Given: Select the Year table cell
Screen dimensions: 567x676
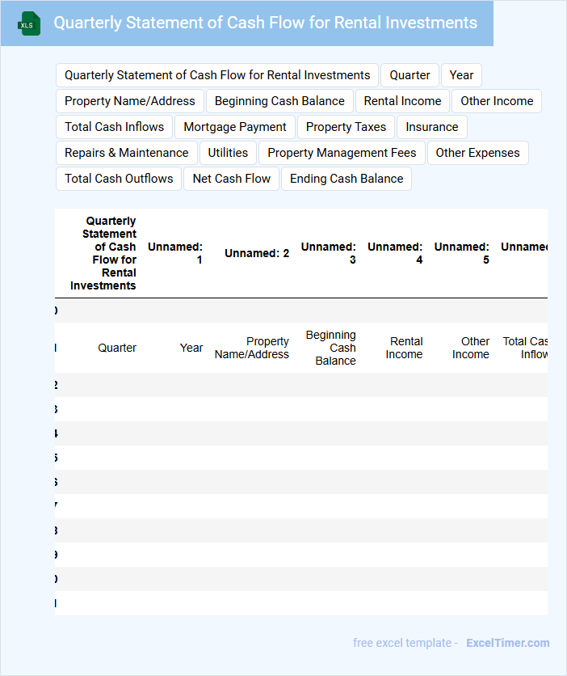Looking at the screenshot, I should [x=191, y=348].
